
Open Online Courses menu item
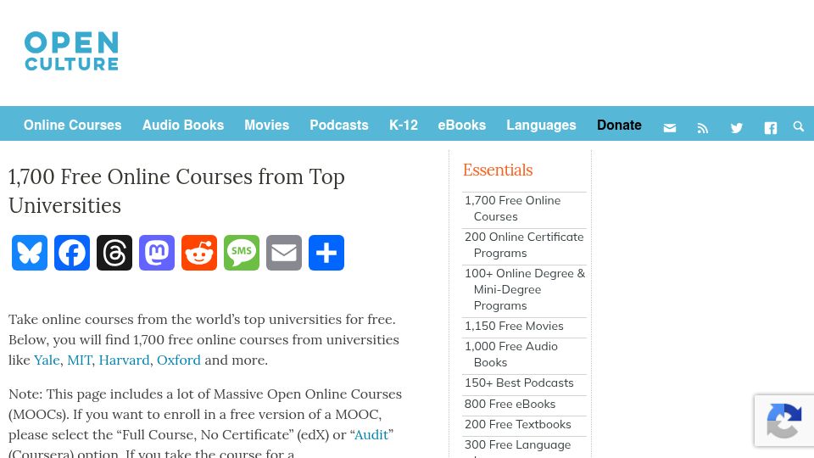pos(73,126)
